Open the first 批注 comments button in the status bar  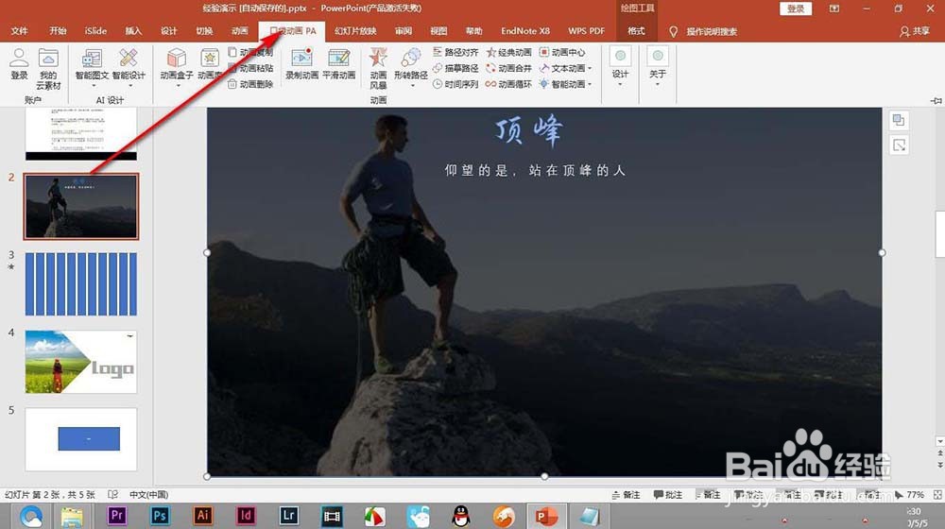(668, 495)
